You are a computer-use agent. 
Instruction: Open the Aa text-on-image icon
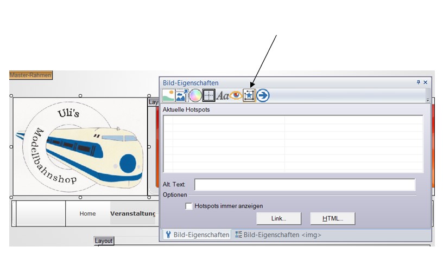click(223, 96)
